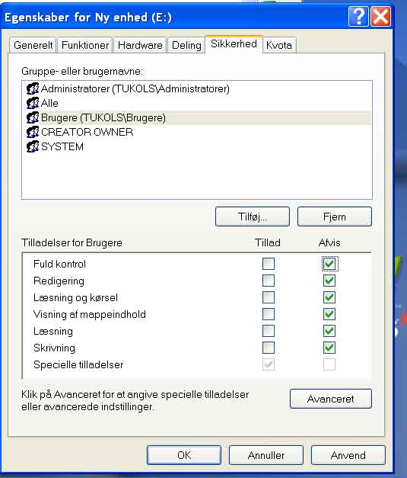
Task: Click the SYSTEM group icon
Action: pos(33,146)
